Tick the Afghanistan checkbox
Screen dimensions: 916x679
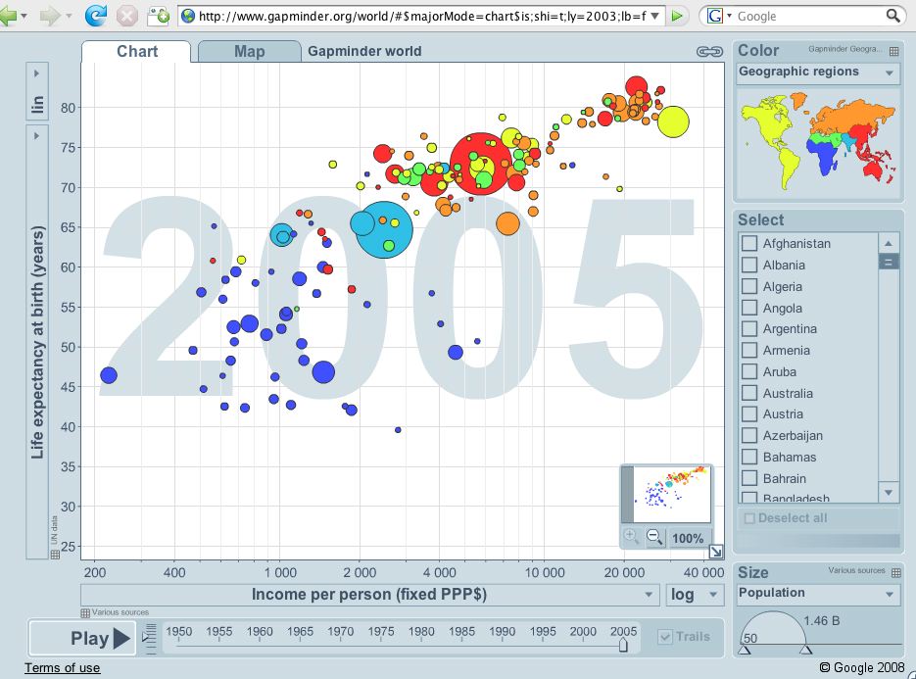coord(748,243)
